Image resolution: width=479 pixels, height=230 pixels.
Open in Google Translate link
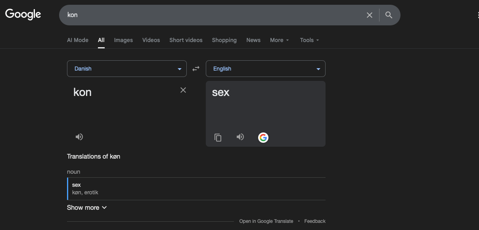[x=266, y=221]
